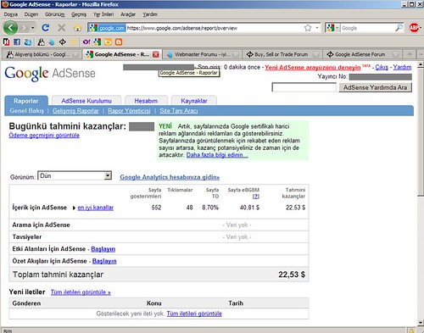
Task: Click Başlayın for Etki Alanları İçin AdSense
Action: pos(103,249)
